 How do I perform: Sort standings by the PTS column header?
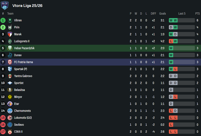point(197,14)
